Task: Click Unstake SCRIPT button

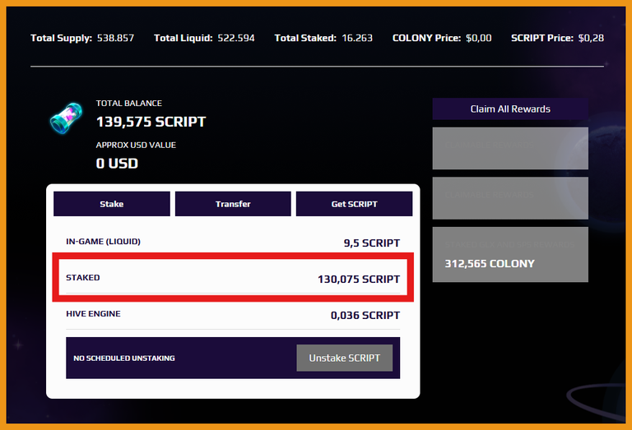Action: [345, 358]
